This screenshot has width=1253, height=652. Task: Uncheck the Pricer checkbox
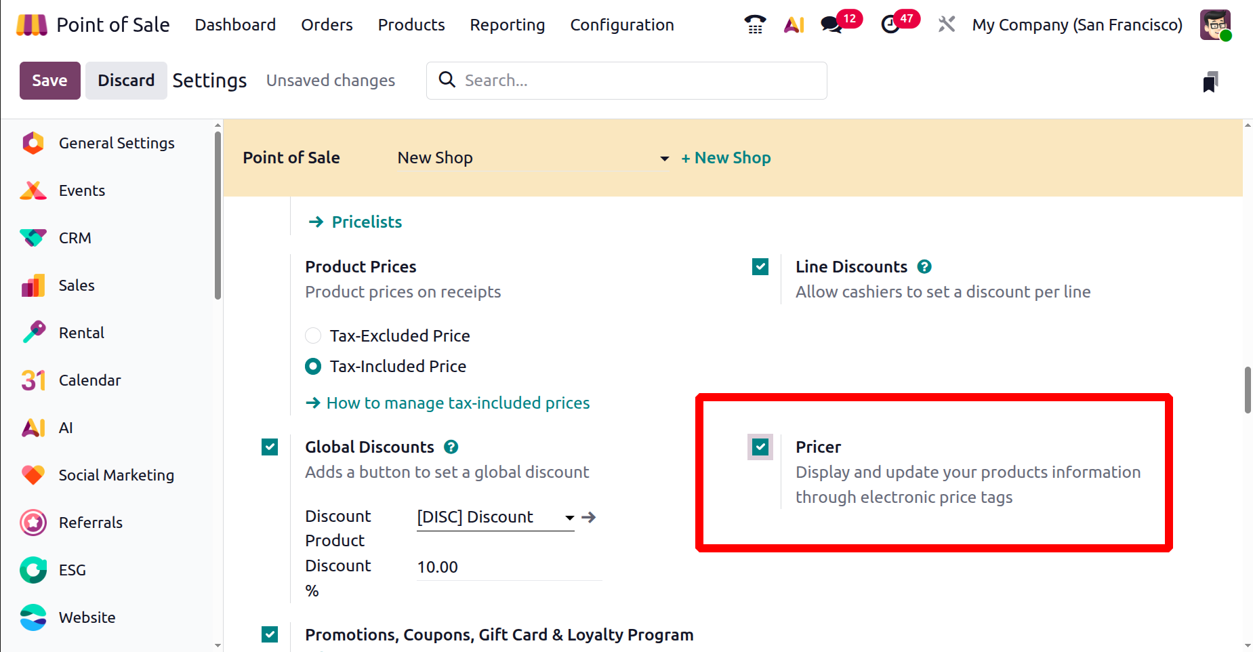pos(760,447)
